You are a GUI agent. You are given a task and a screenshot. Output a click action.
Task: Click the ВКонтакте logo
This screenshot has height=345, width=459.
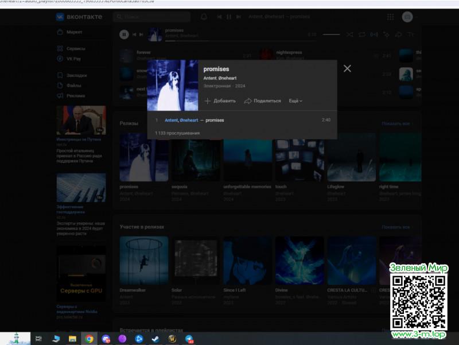[x=79, y=17]
